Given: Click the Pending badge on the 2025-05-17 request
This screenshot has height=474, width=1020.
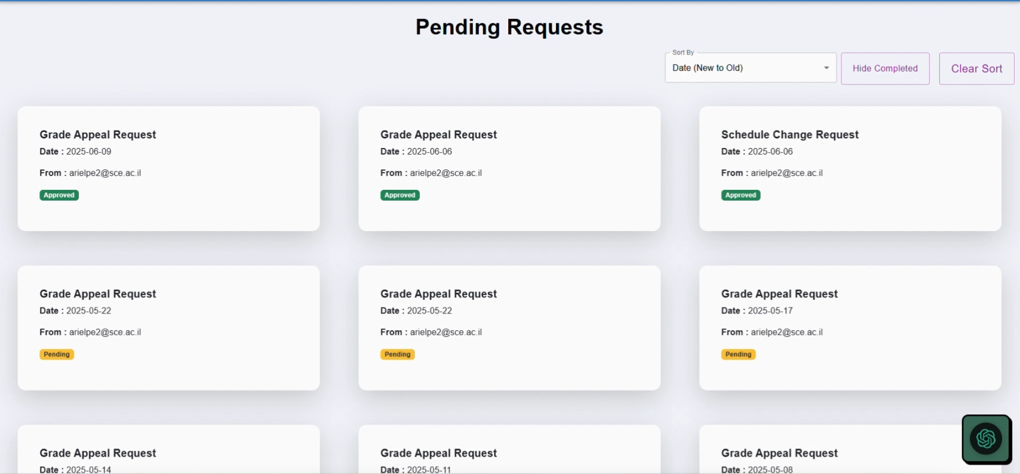Looking at the screenshot, I should pyautogui.click(x=738, y=355).
